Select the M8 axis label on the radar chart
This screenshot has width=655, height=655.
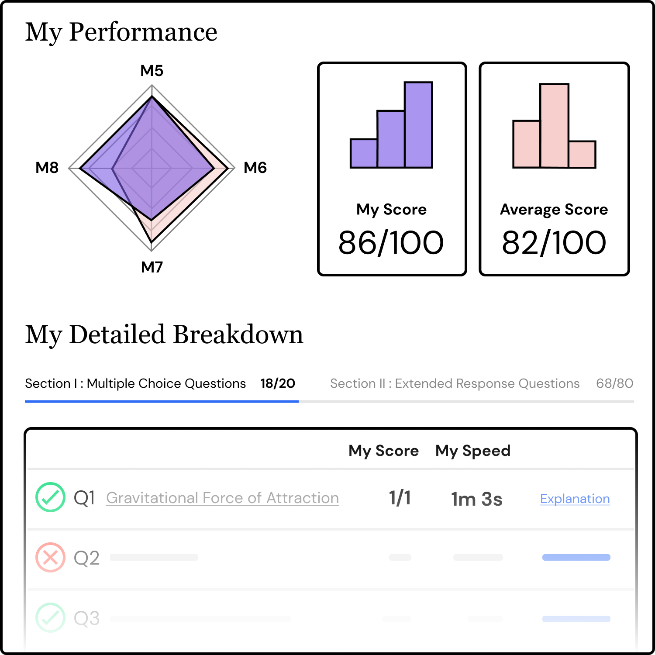tap(48, 167)
